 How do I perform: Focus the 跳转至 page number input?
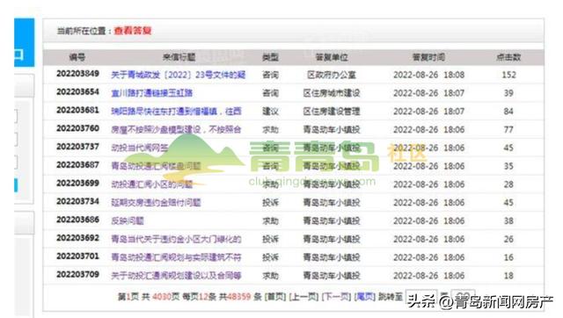coord(421,297)
